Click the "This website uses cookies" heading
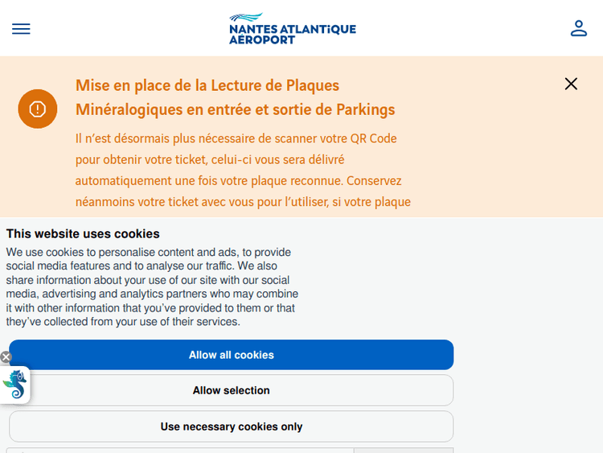The height and width of the screenshot is (453, 603). pyautogui.click(x=83, y=234)
